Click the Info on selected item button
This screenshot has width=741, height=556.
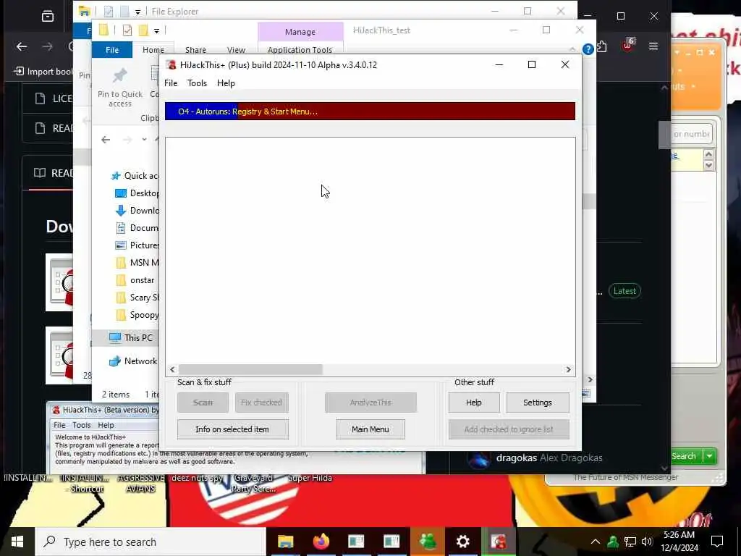point(232,429)
